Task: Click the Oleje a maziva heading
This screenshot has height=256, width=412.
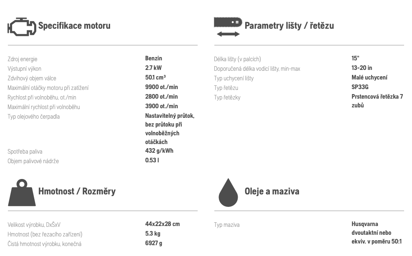Action: pyautogui.click(x=272, y=191)
